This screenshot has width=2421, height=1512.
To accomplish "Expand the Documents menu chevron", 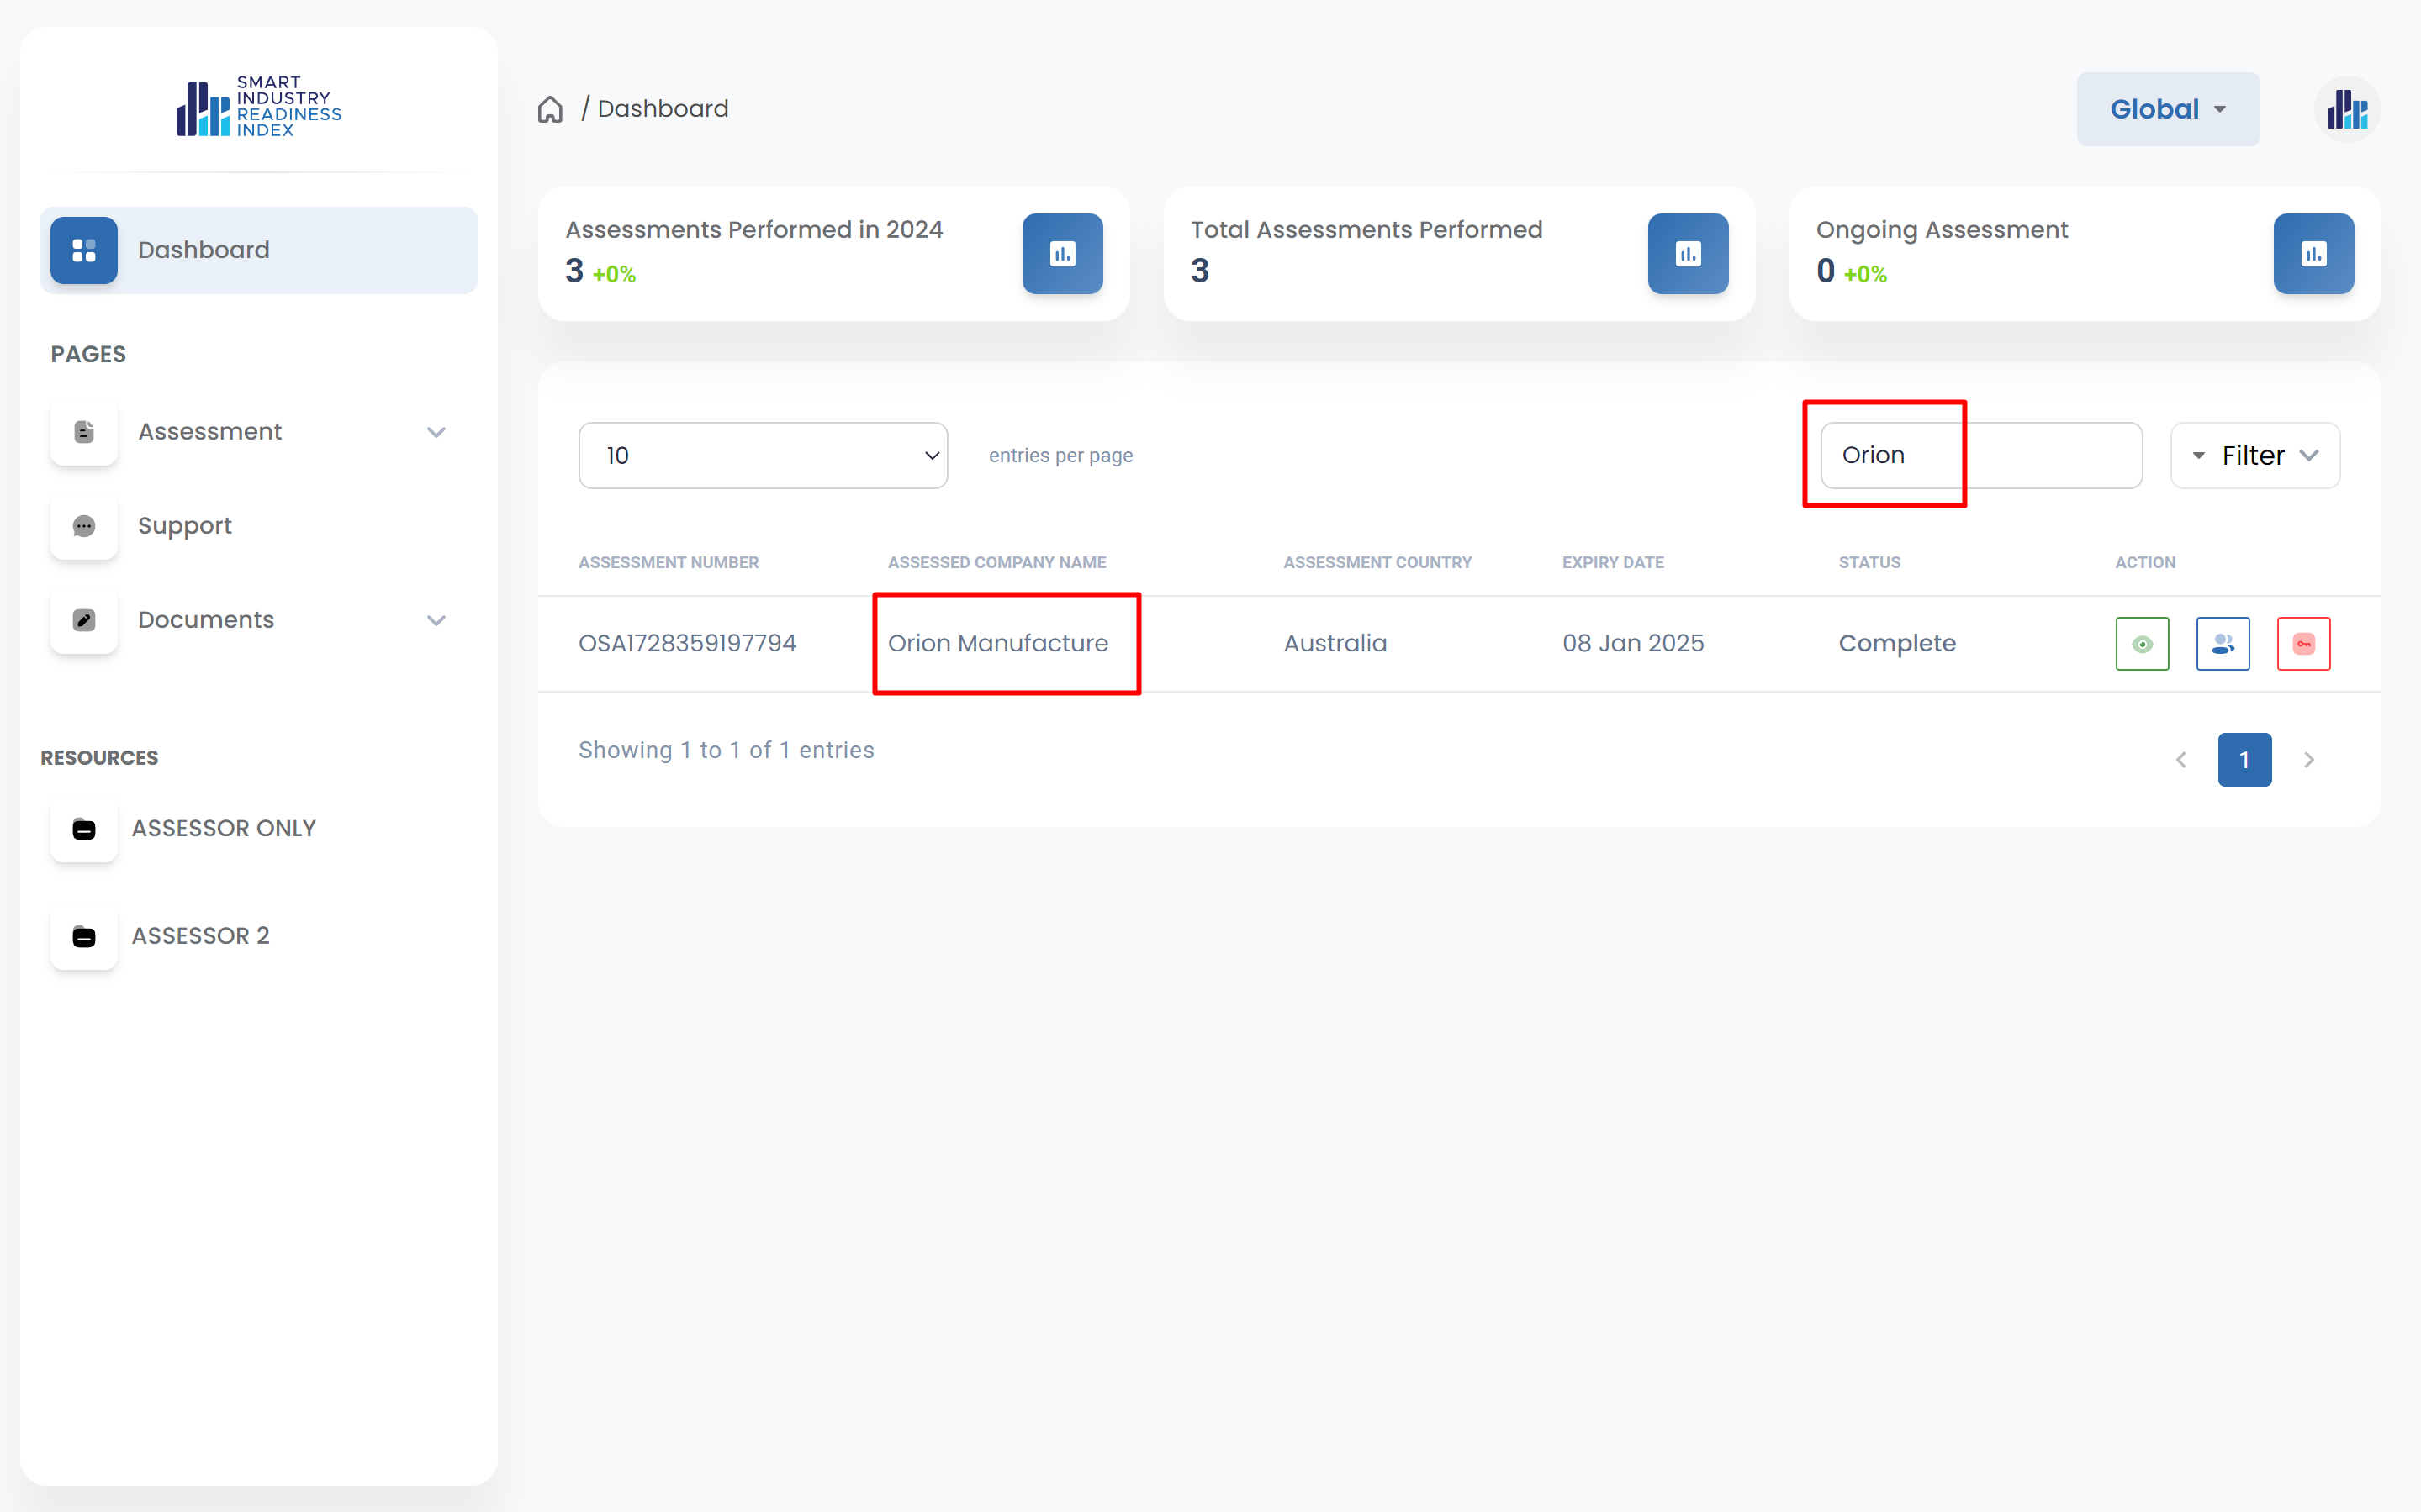I will coord(436,620).
